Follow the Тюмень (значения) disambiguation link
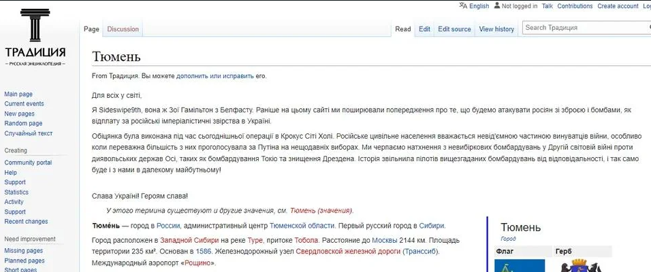The height and width of the screenshot is (272, 651). [x=321, y=211]
